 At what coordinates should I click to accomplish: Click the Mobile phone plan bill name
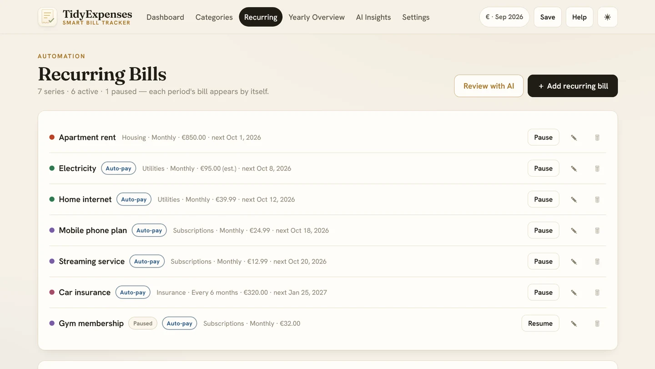[x=93, y=230]
